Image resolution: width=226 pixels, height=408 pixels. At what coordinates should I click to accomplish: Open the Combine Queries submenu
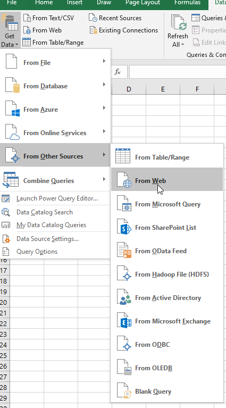pyautogui.click(x=55, y=180)
